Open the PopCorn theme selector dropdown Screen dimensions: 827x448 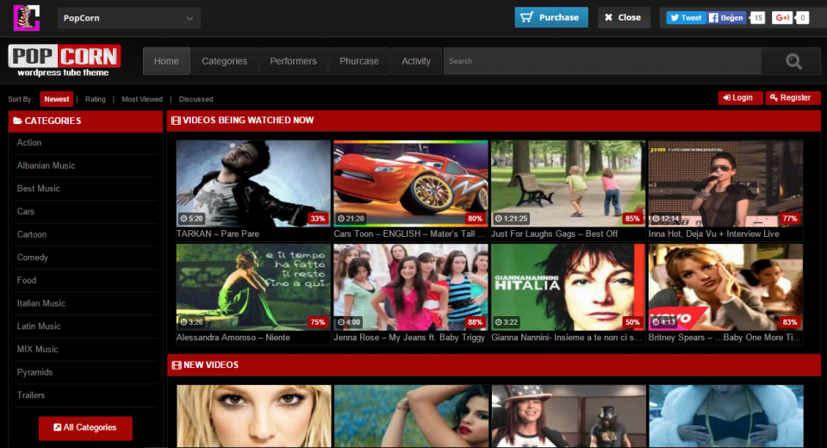(128, 18)
